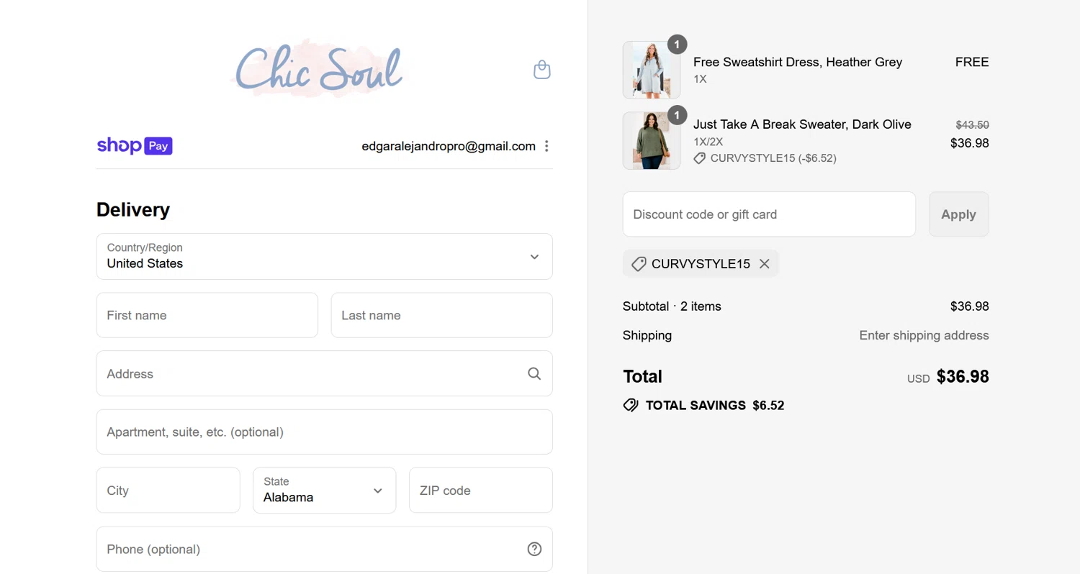Click the Shop Pay logo
This screenshot has height=574, width=1080.
(x=135, y=146)
